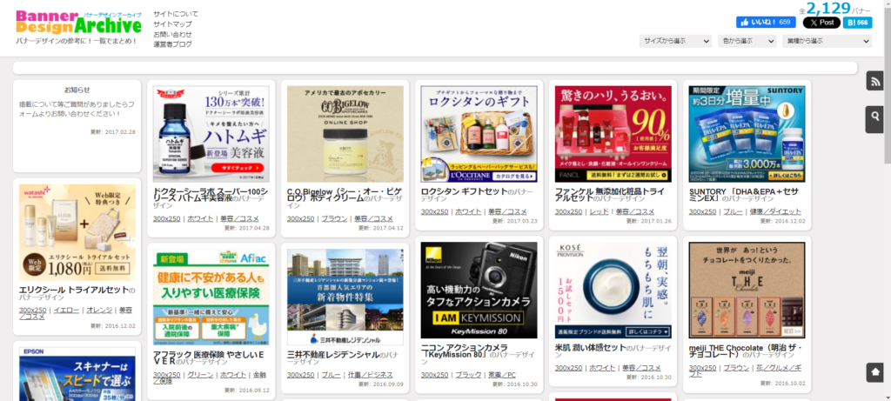The height and width of the screenshot is (401, 891).
Task: Open SUNTORY「DHA&EPA+セサミンEX」title link
Action: (x=745, y=195)
